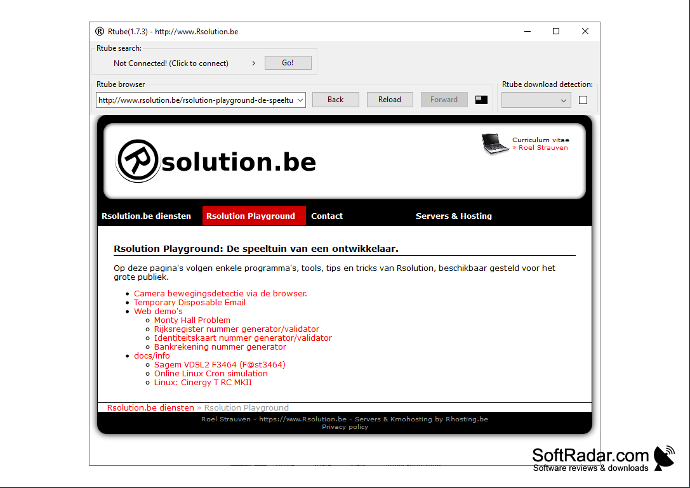Click the laptop icon near Curriculum vitae
This screenshot has height=488, width=690.
coord(495,143)
